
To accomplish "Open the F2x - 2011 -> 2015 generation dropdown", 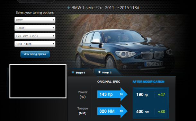I will point(35,36).
